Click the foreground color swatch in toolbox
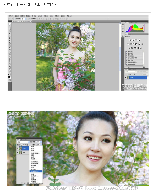This screenshot has height=193, width=153. click(x=9, y=77)
